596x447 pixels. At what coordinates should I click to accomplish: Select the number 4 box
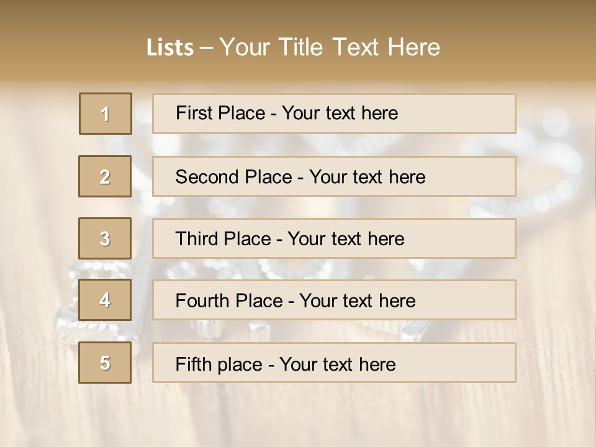coord(105,300)
